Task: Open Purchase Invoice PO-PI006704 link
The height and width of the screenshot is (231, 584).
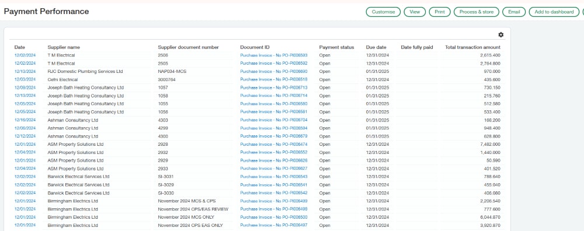Action: tap(274, 120)
